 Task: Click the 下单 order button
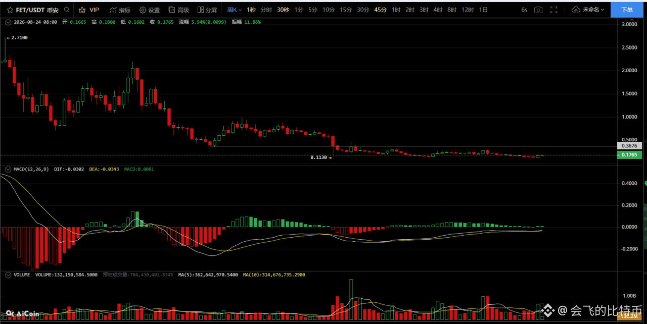tap(627, 10)
